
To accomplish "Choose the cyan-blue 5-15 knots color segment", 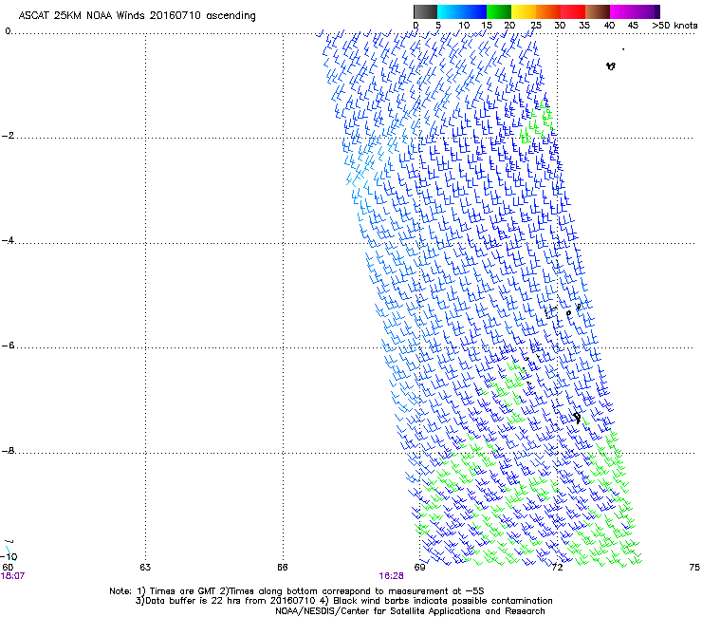I will 462,11.
